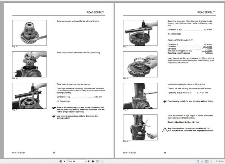Click the Fig. 20 dial indicator photo
Viewport: 225px width, 164px height.
pyautogui.click(x=140, y=127)
